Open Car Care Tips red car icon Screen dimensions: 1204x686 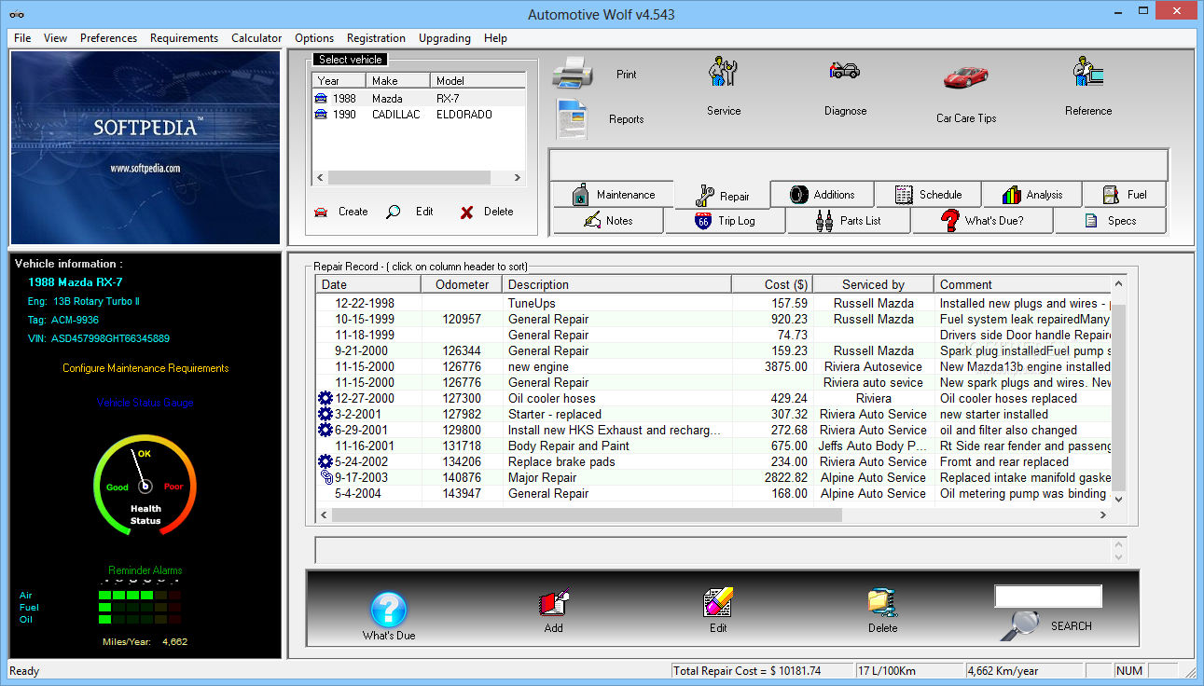click(x=966, y=76)
